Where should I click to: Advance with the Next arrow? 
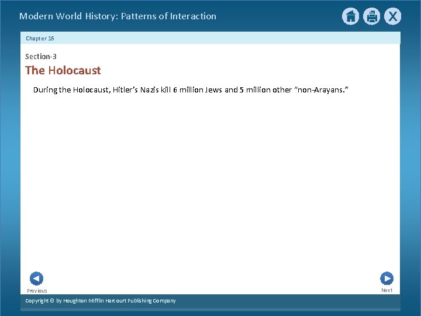click(387, 279)
